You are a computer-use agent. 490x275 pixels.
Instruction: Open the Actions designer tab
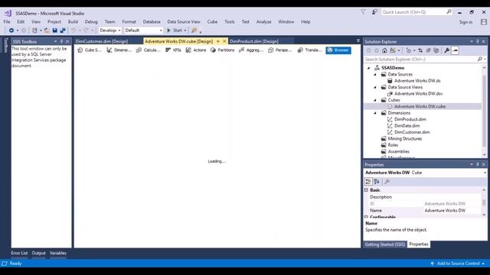pyautogui.click(x=196, y=50)
